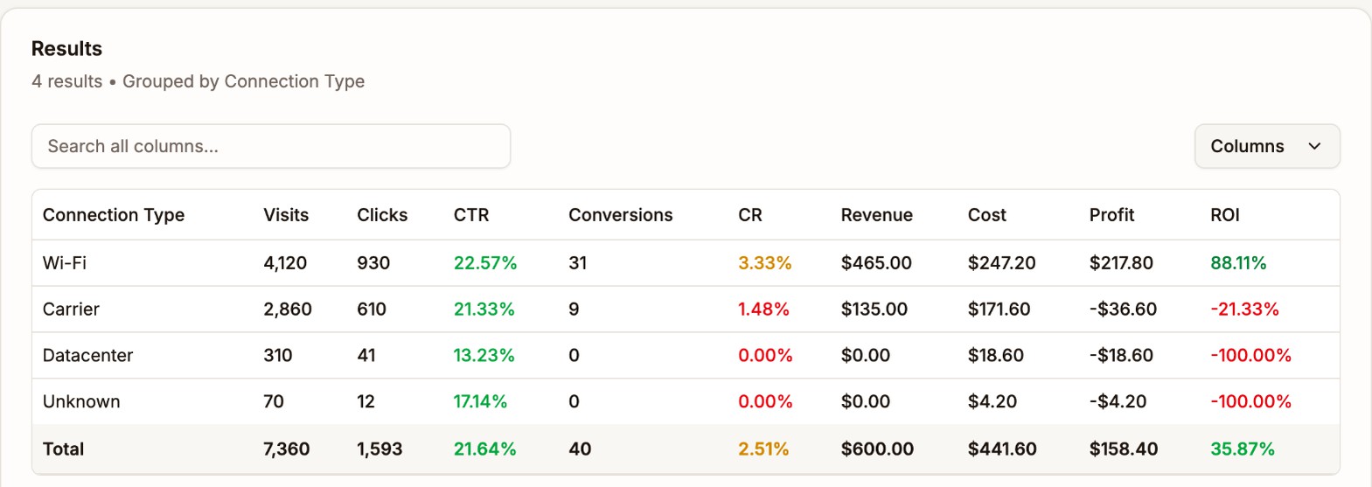1372x487 pixels.
Task: Select the Wi-Fi row label
Action: [65, 263]
